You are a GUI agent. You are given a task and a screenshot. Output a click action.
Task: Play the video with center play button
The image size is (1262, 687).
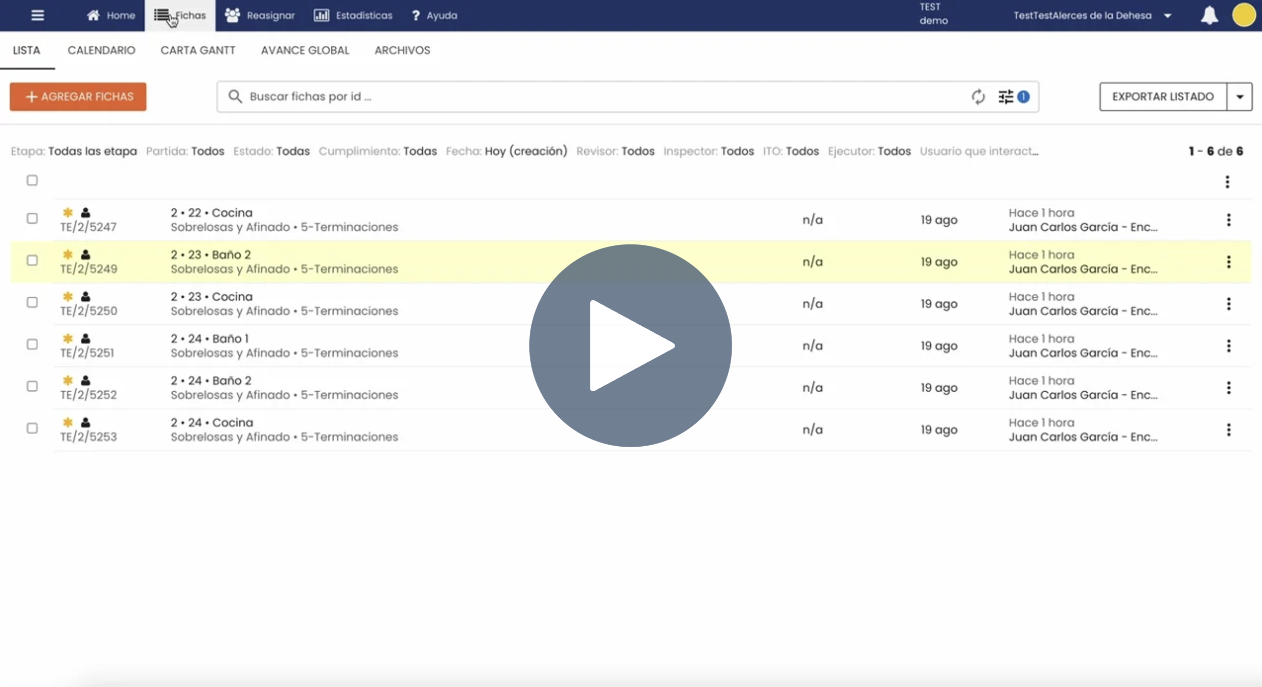(630, 346)
